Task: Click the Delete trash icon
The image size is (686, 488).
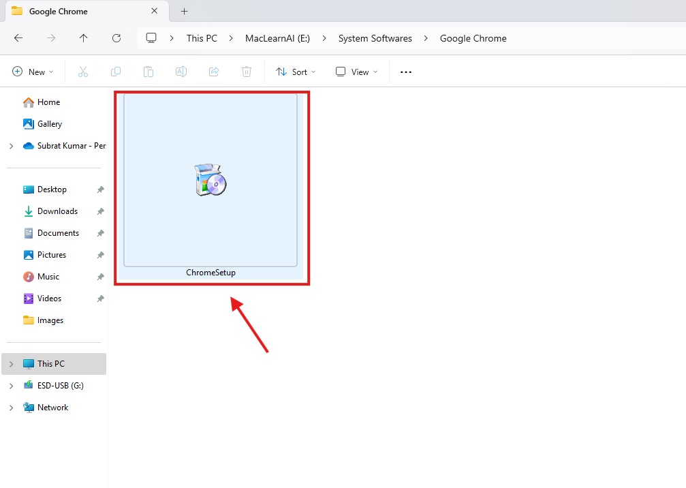Action: tap(247, 72)
